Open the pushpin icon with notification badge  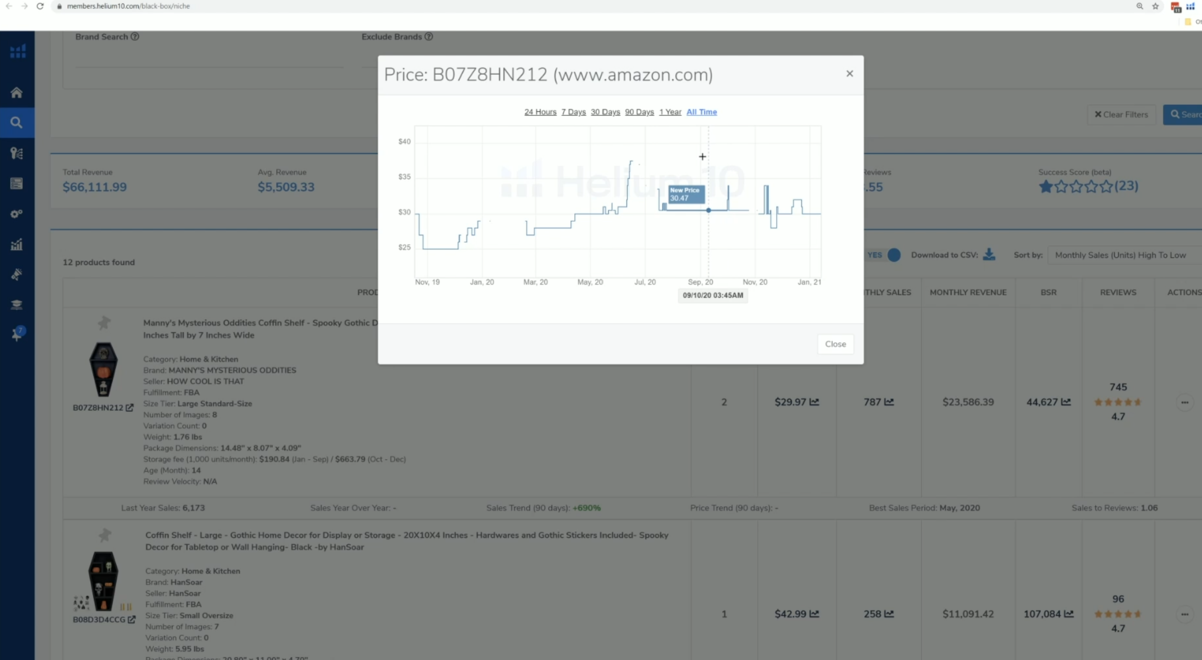tap(17, 334)
